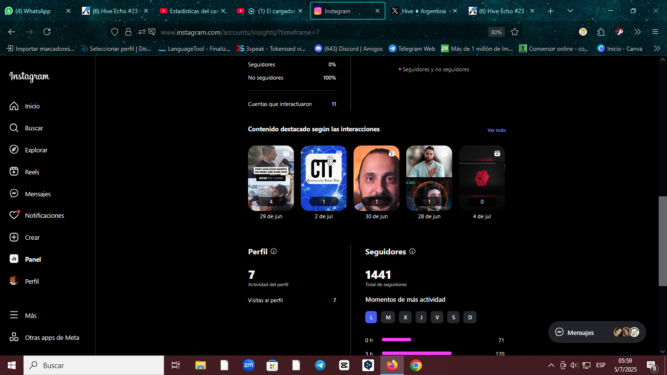Click info icon next to Perfil heading
This screenshot has width=667, height=375.
(x=273, y=251)
